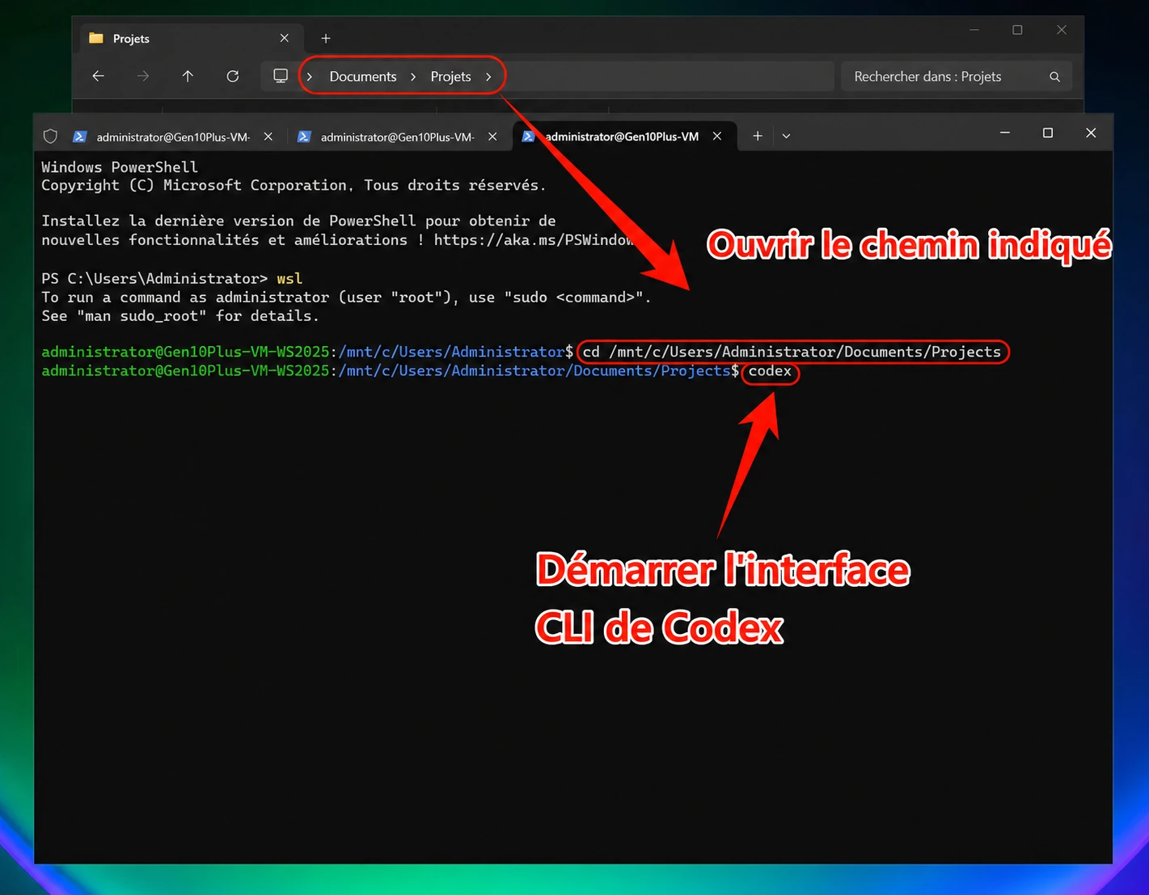Open the aka.ms PowerShell link in the terminal
The height and width of the screenshot is (895, 1149).
click(534, 240)
